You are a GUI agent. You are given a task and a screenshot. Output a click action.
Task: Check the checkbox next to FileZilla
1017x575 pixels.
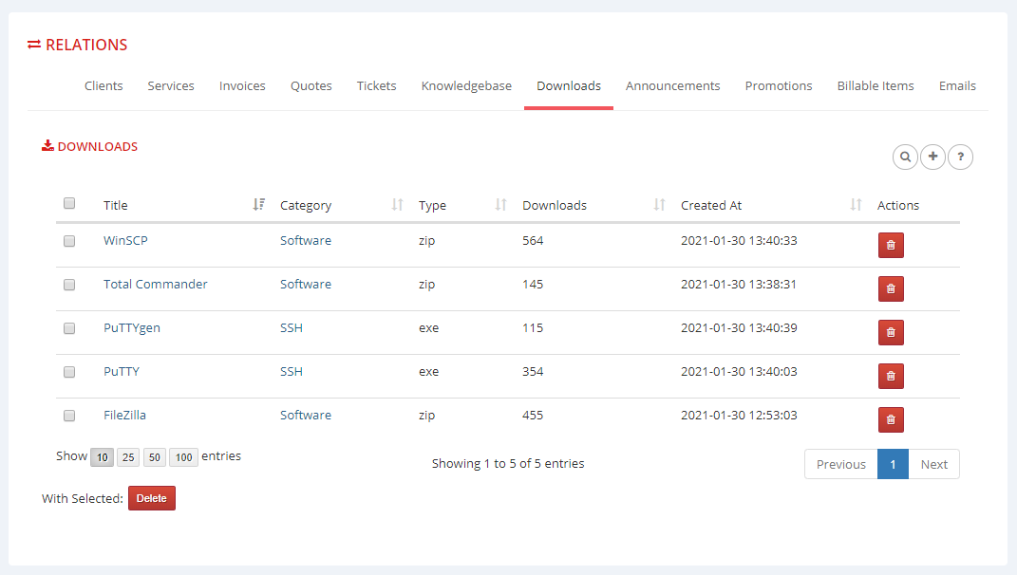(68, 416)
